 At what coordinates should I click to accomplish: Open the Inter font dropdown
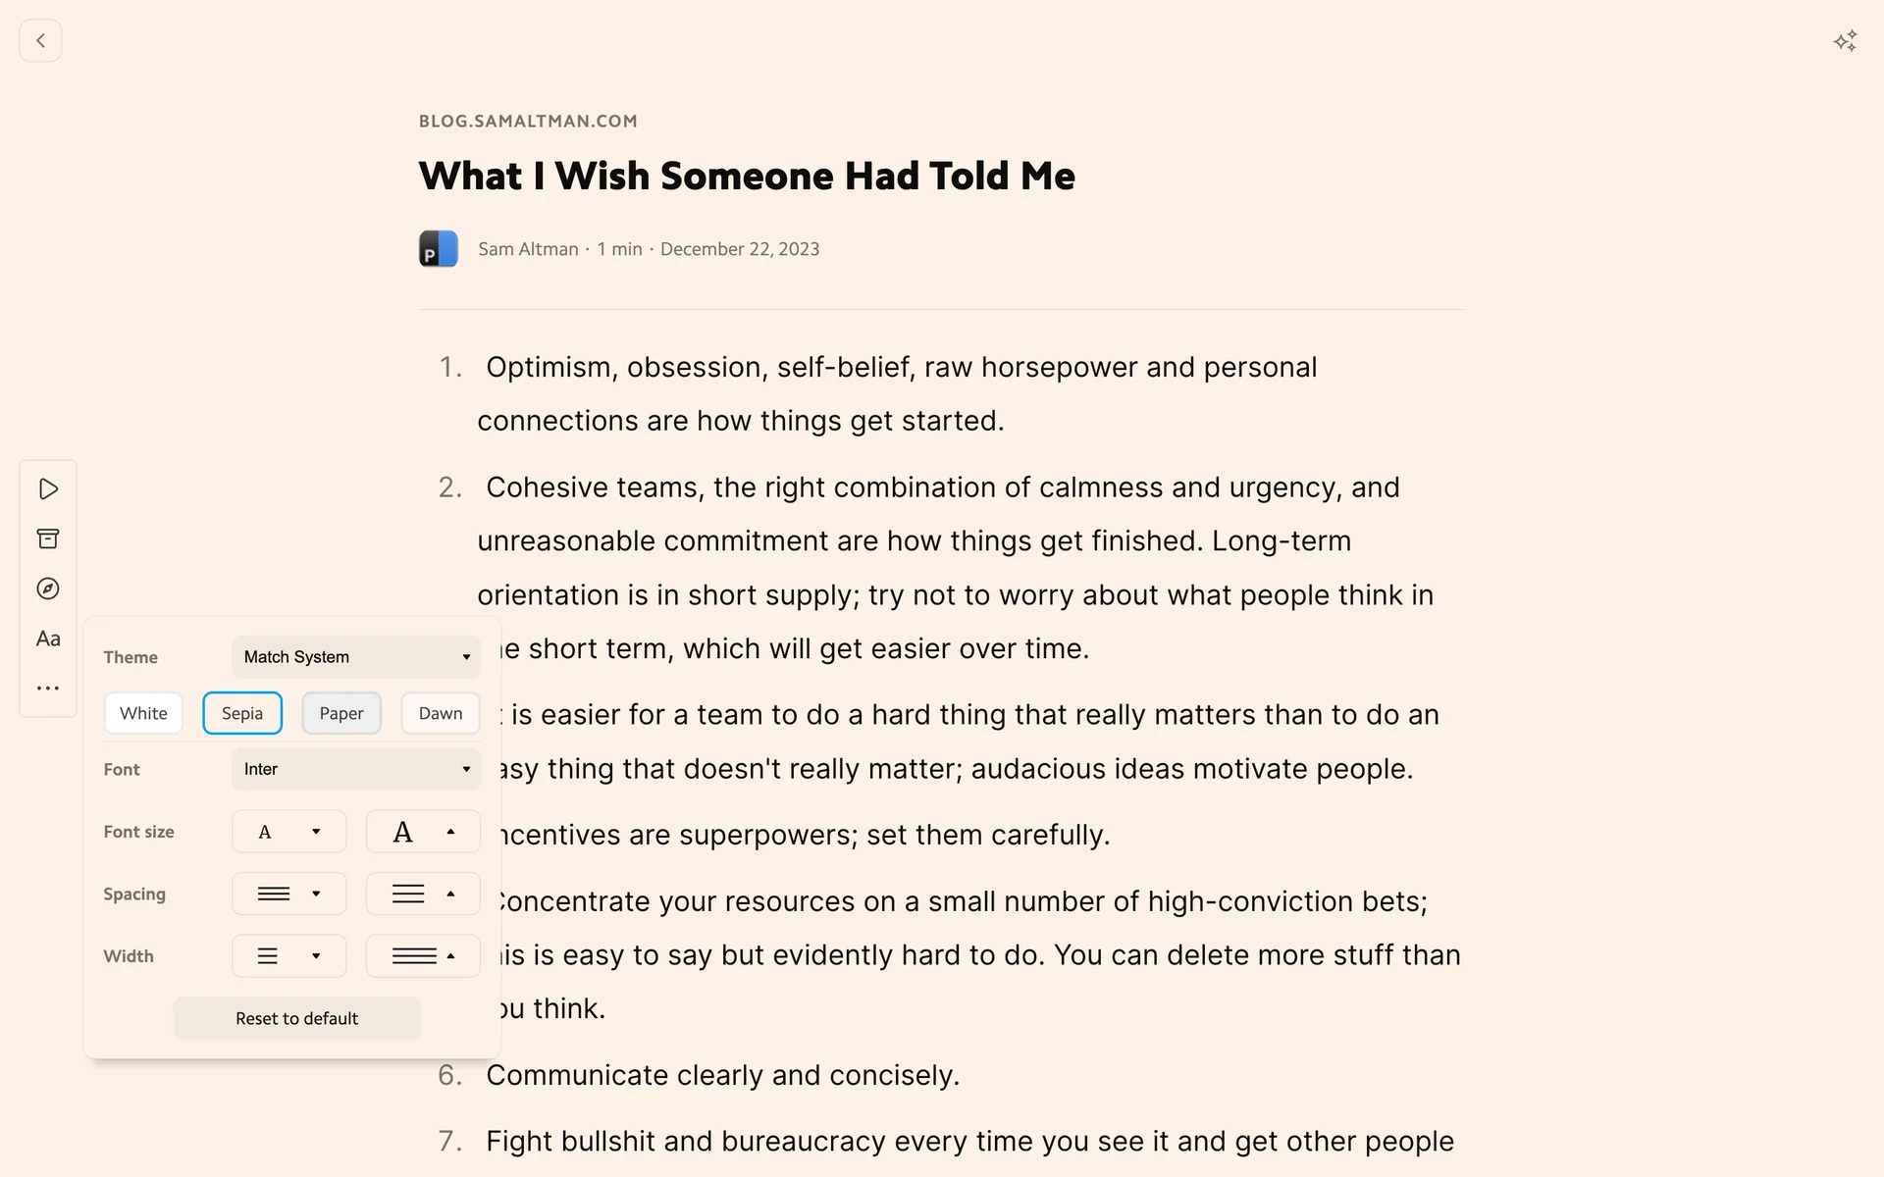(x=356, y=769)
